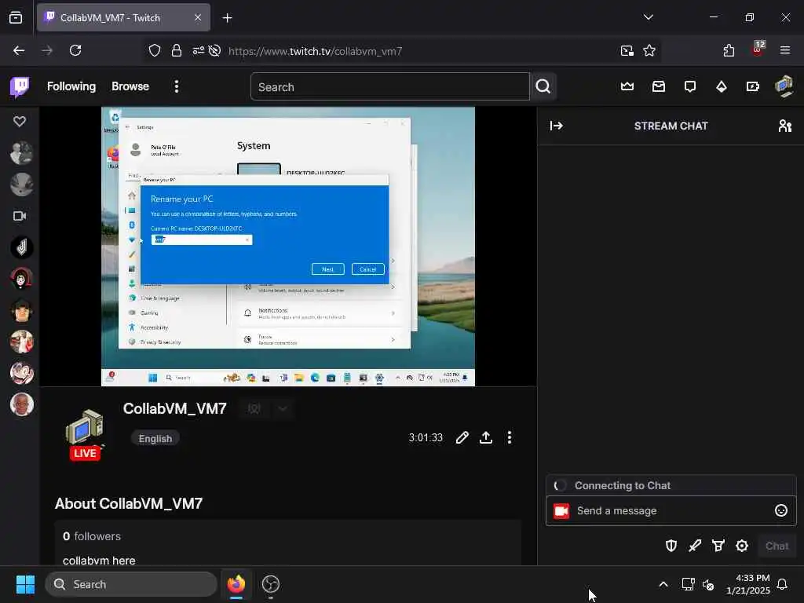Show hidden system tray icons
This screenshot has width=804, height=603.
coord(663,584)
